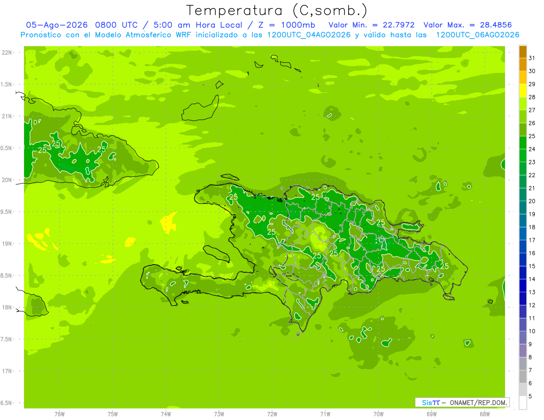Click the date text '05-Ago-2026'
Image resolution: width=544 pixels, height=420 pixels.
(x=56, y=25)
